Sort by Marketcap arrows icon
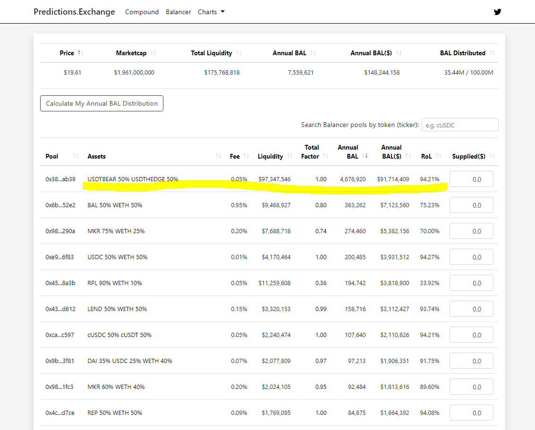The width and height of the screenshot is (535, 430). click(x=153, y=53)
